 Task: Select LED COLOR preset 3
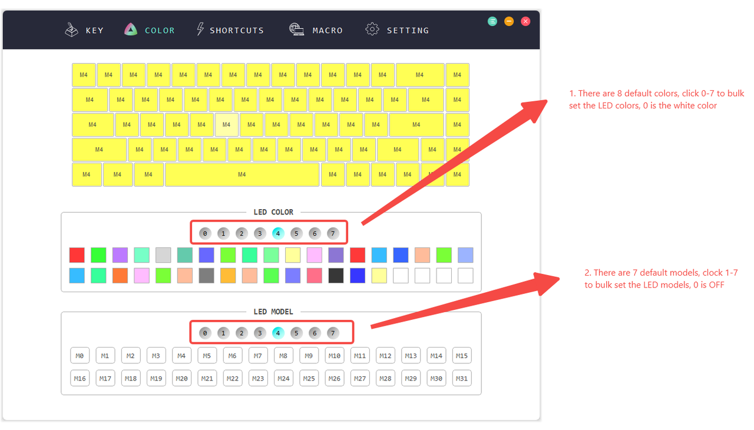tap(260, 233)
